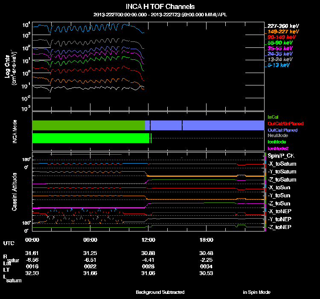Click the -Z_toSaturn attitude label

[x=282, y=180]
